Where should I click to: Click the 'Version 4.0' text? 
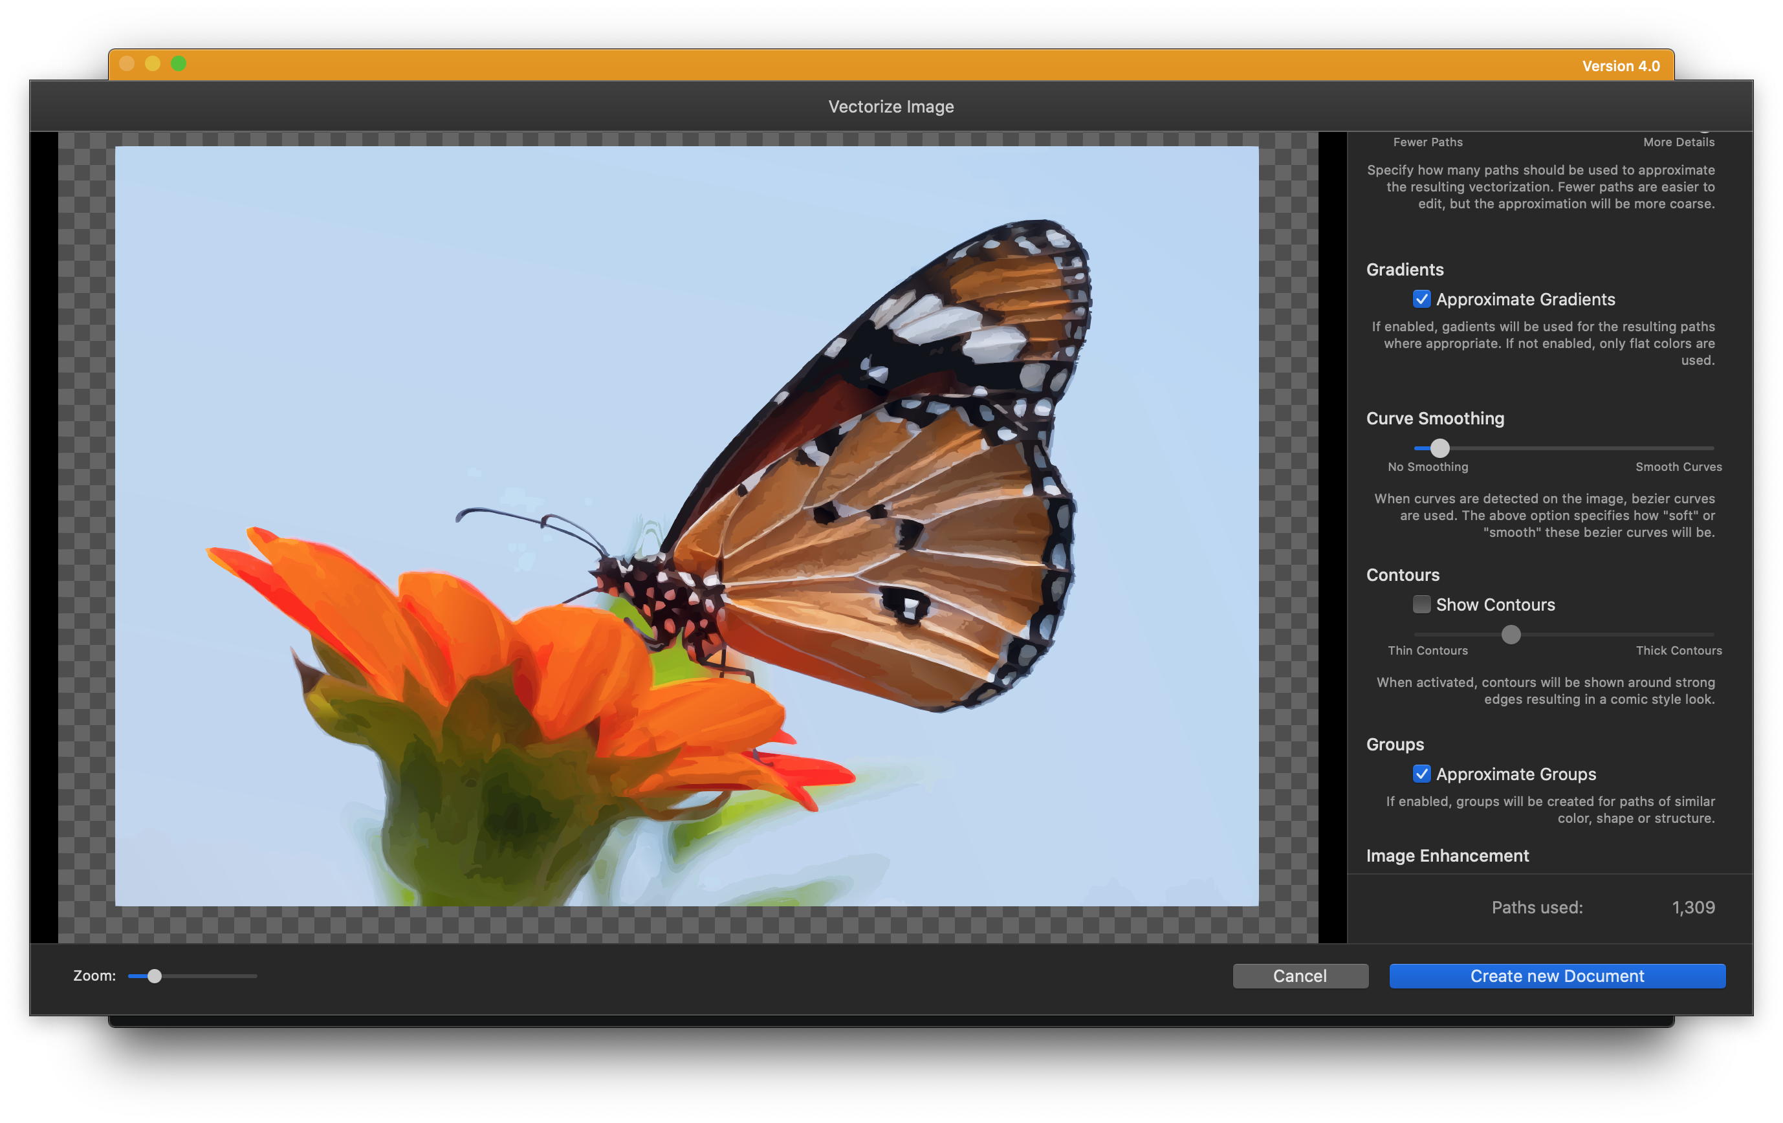(x=1620, y=66)
